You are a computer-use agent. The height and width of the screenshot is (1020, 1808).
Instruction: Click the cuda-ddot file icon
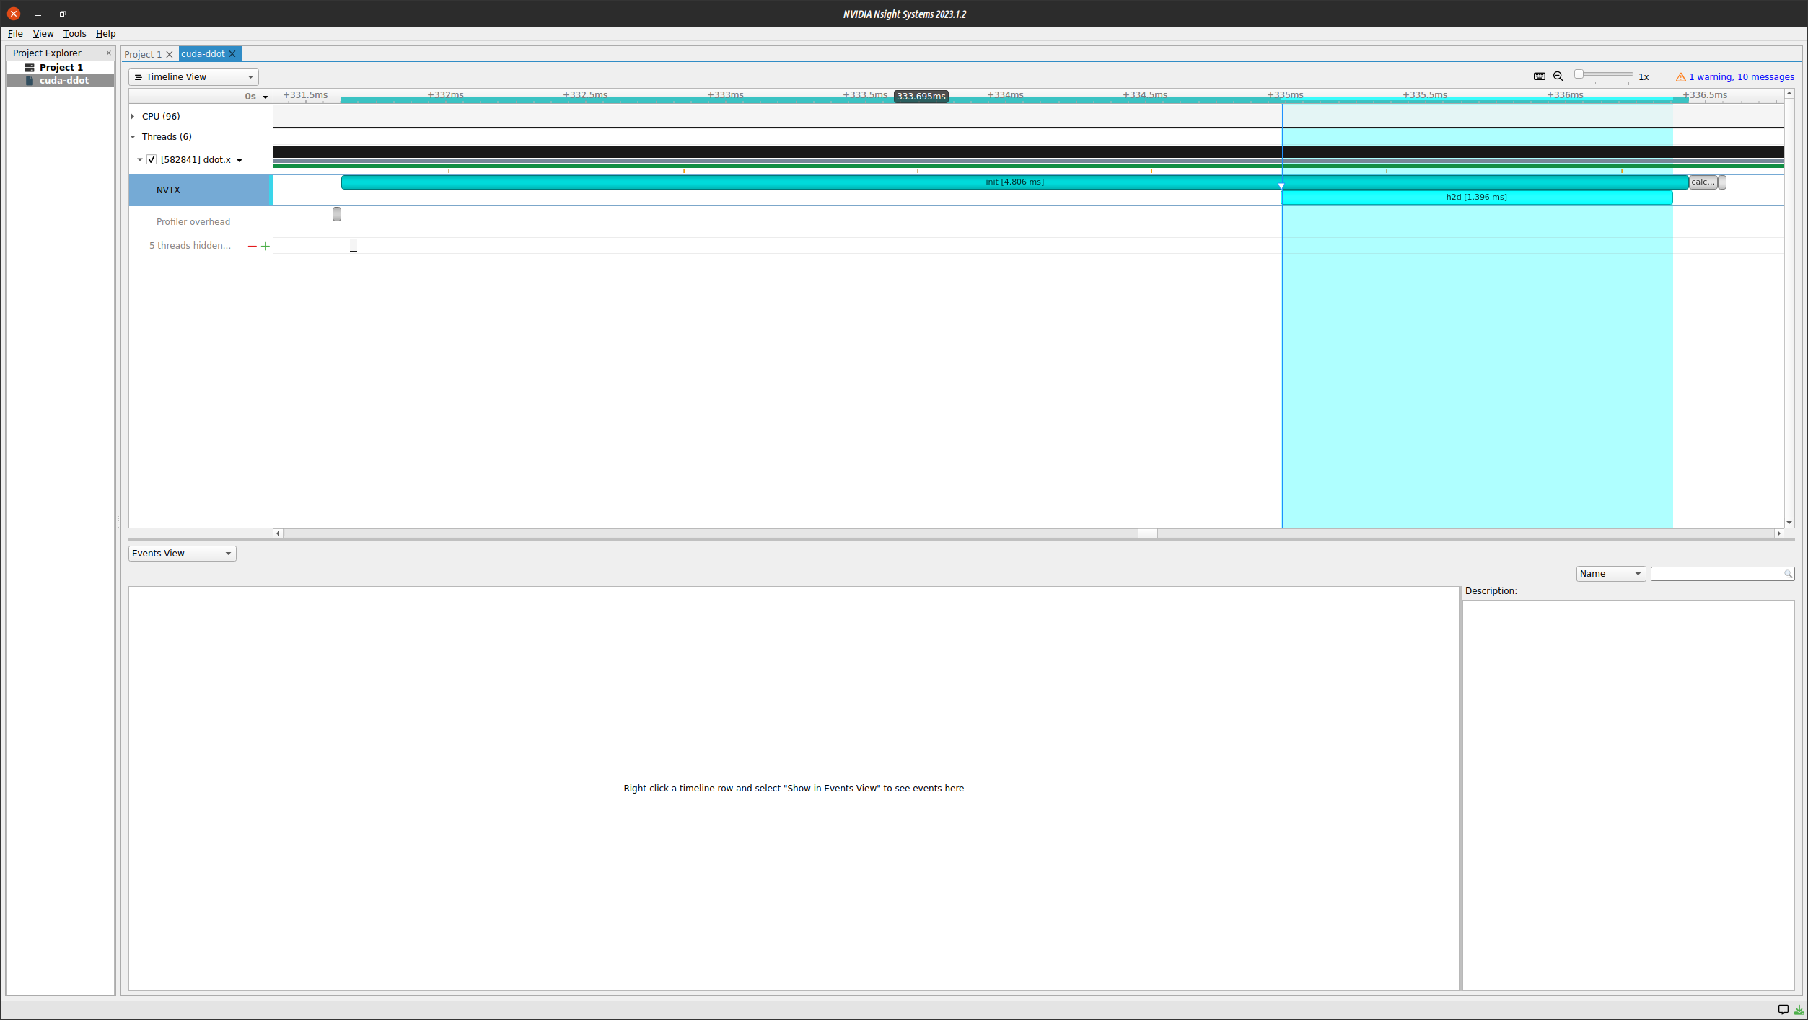point(30,81)
